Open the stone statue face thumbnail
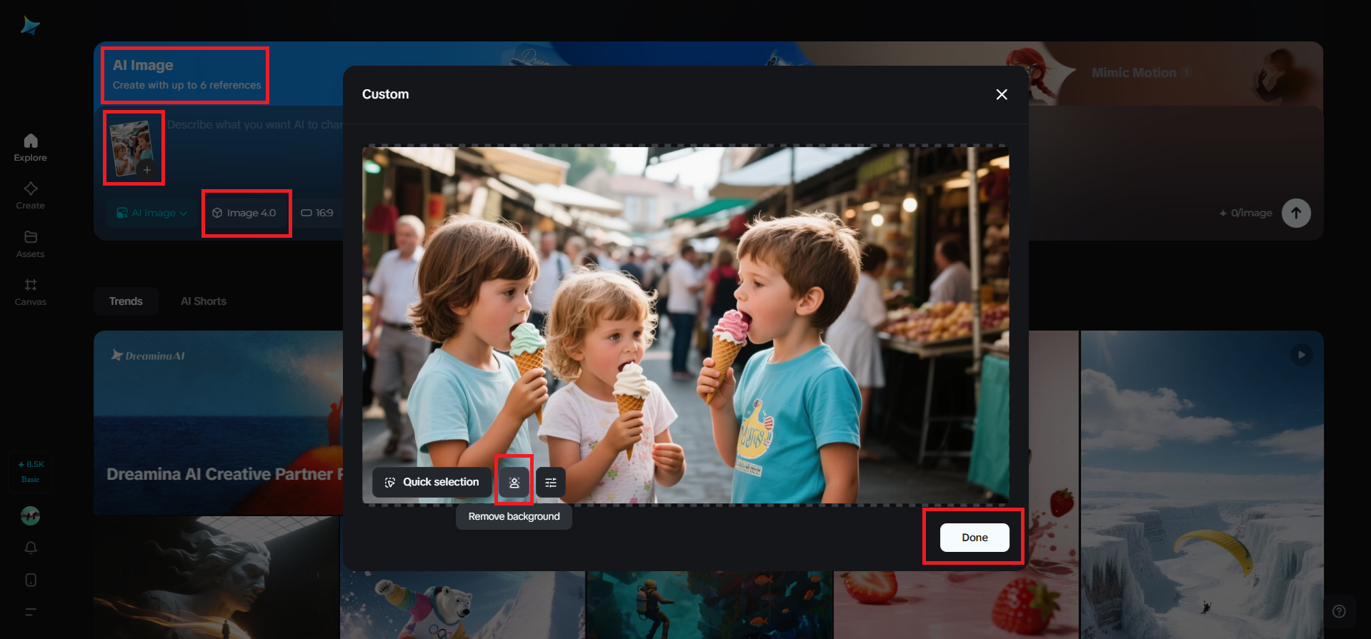 click(x=216, y=578)
